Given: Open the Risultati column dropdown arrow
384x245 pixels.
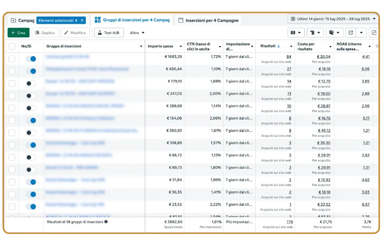Looking at the screenshot, I should click(291, 46).
